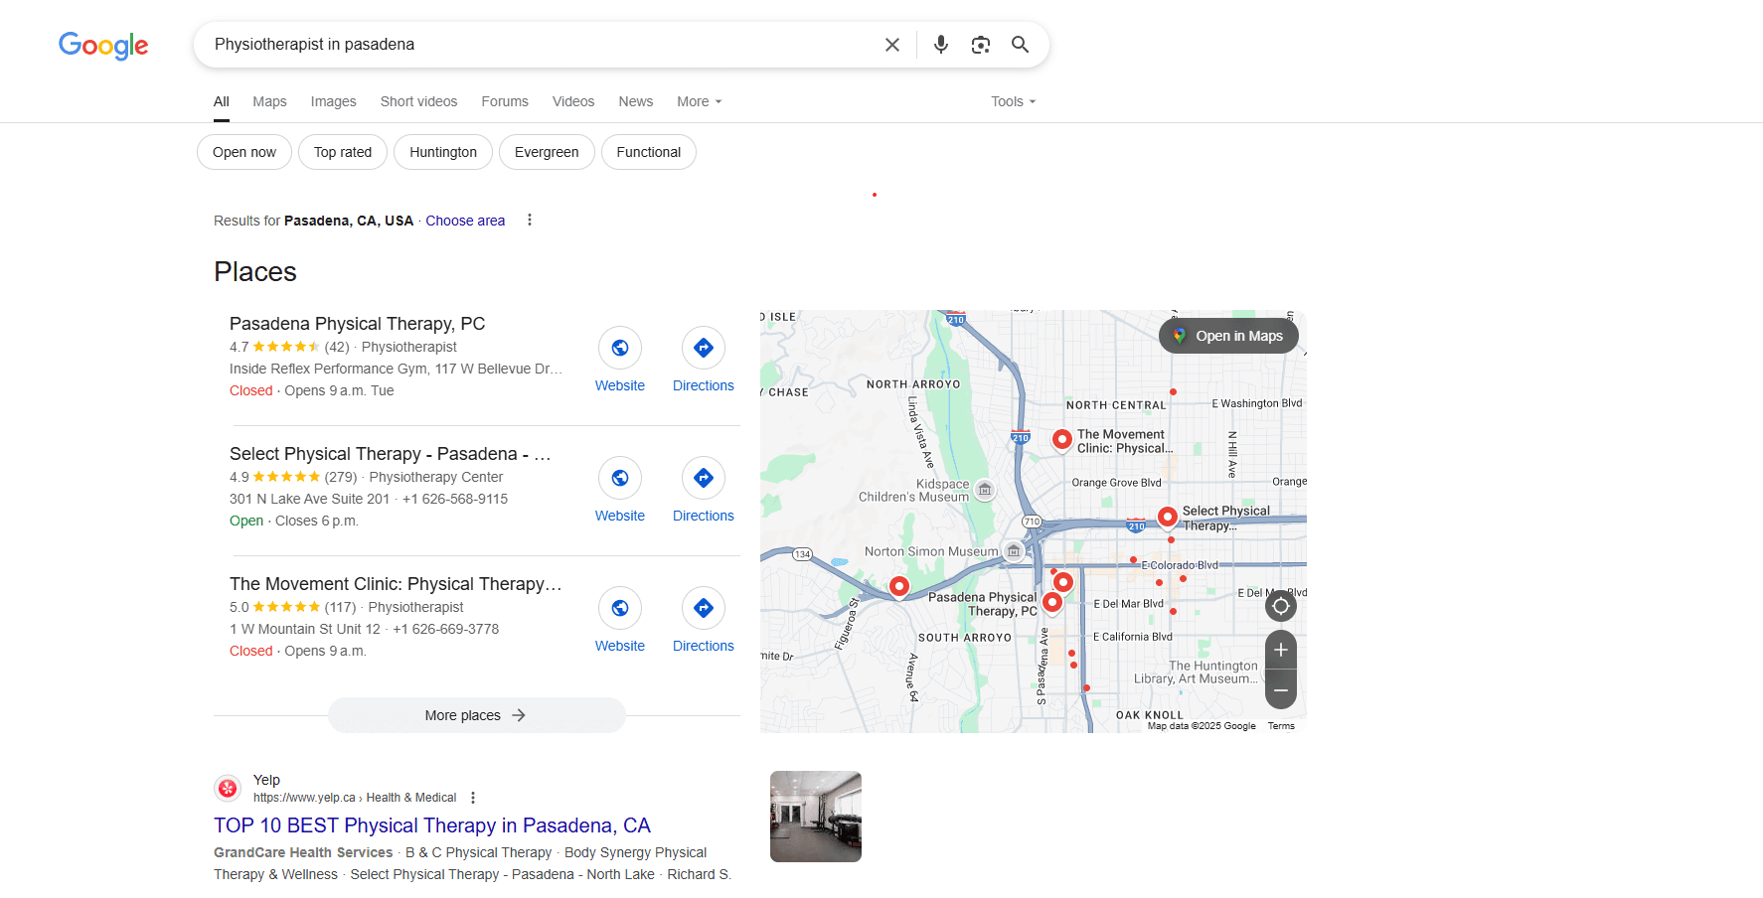This screenshot has width=1763, height=898.
Task: Zoom into the map with the plus icon
Action: 1280,650
